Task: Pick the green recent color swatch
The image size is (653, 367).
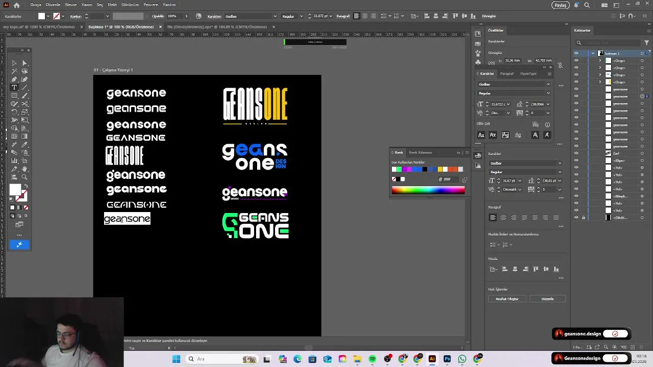Action: pos(399,169)
